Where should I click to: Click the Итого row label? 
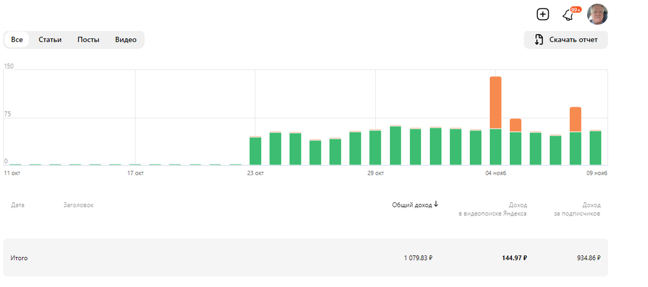coord(19,258)
